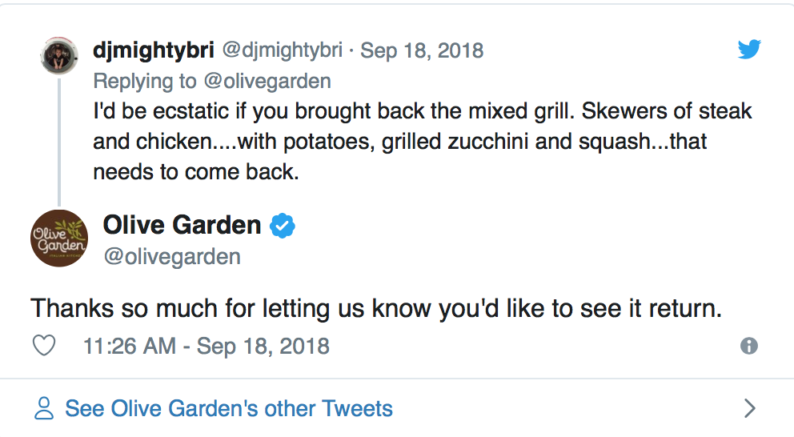Open the @olivegarden handle below the name
The height and width of the screenshot is (437, 794).
tap(171, 257)
